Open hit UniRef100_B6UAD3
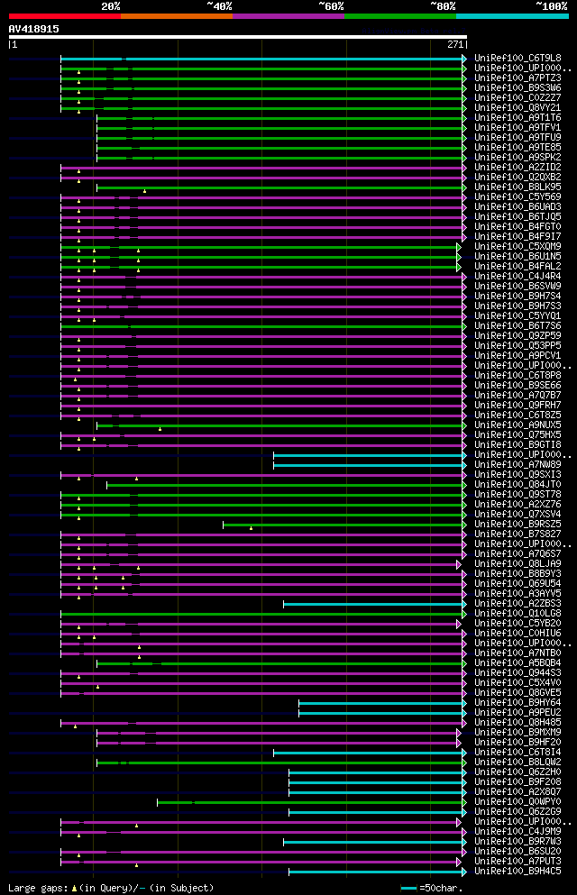The height and width of the screenshot is (895, 577). [517, 207]
